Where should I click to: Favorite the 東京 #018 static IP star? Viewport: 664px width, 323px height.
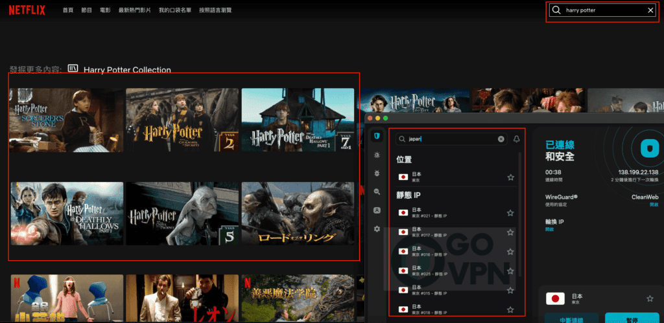511,310
